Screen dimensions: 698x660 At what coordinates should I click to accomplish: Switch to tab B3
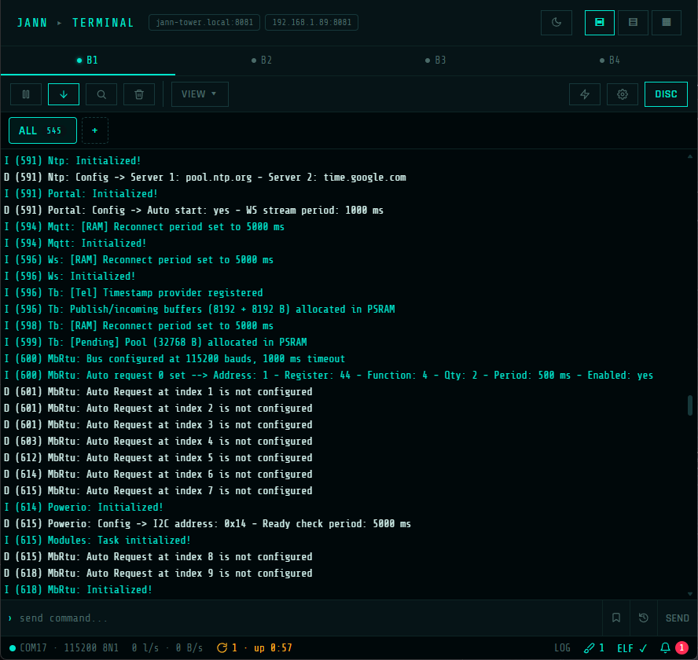(435, 60)
